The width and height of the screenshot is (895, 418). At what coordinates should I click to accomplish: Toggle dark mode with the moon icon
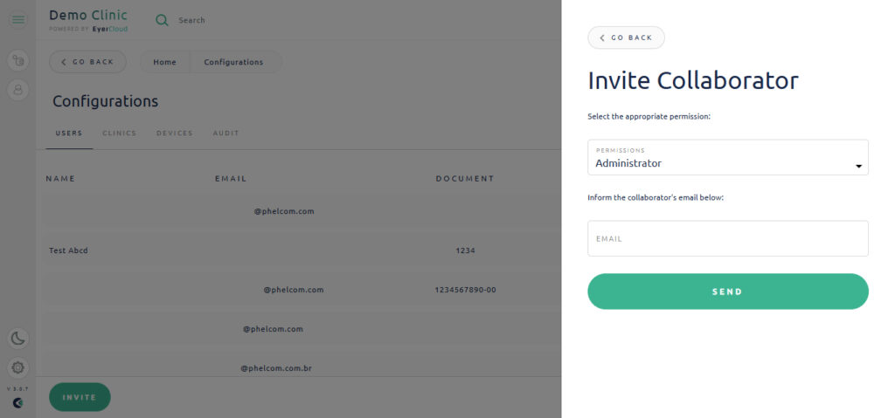click(x=18, y=339)
